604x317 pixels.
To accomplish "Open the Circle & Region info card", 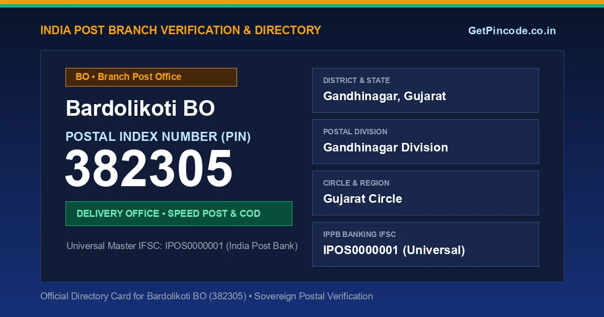I will 425,193.
